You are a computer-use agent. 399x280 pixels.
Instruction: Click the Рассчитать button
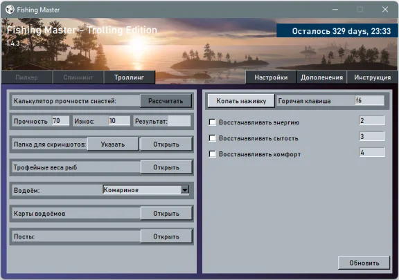pos(166,101)
